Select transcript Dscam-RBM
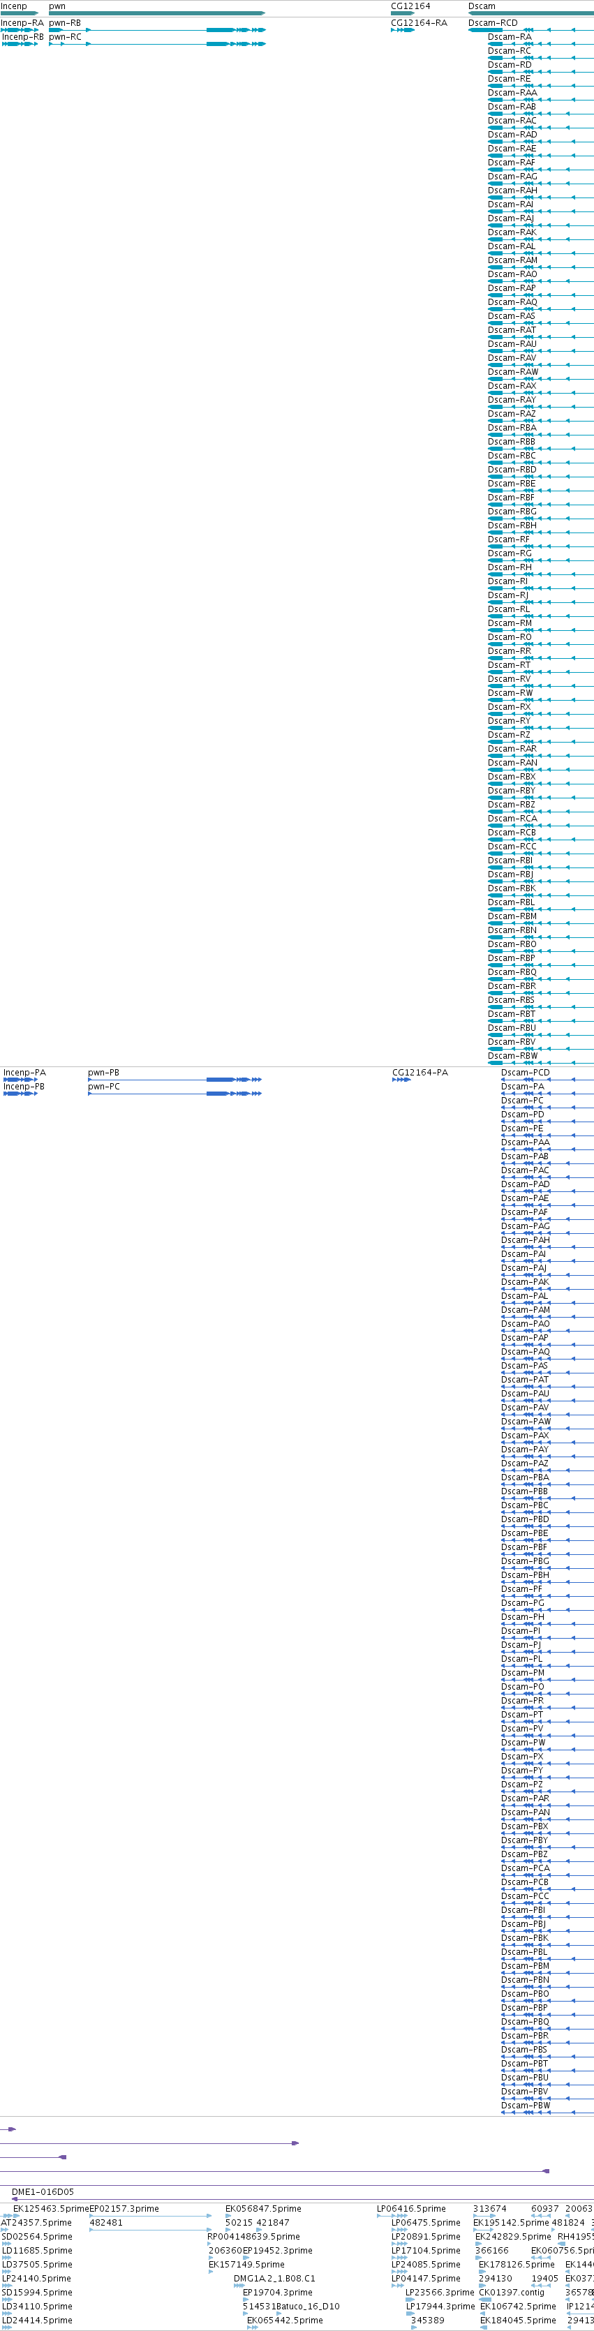The height and width of the screenshot is (2331, 594). point(512,916)
